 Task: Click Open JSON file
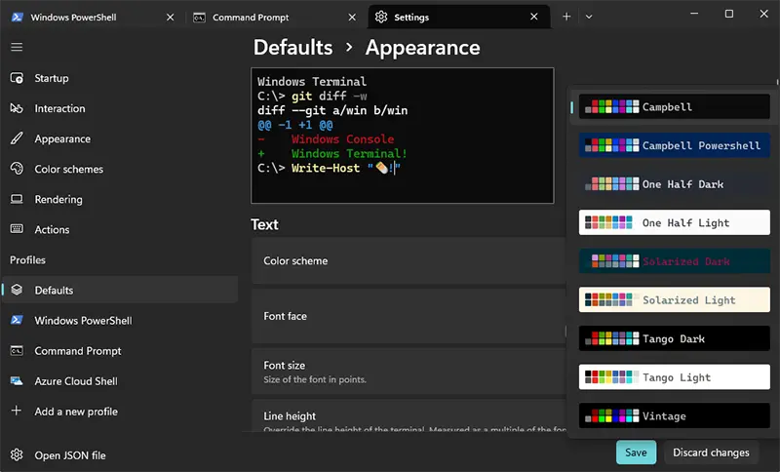coord(119,455)
